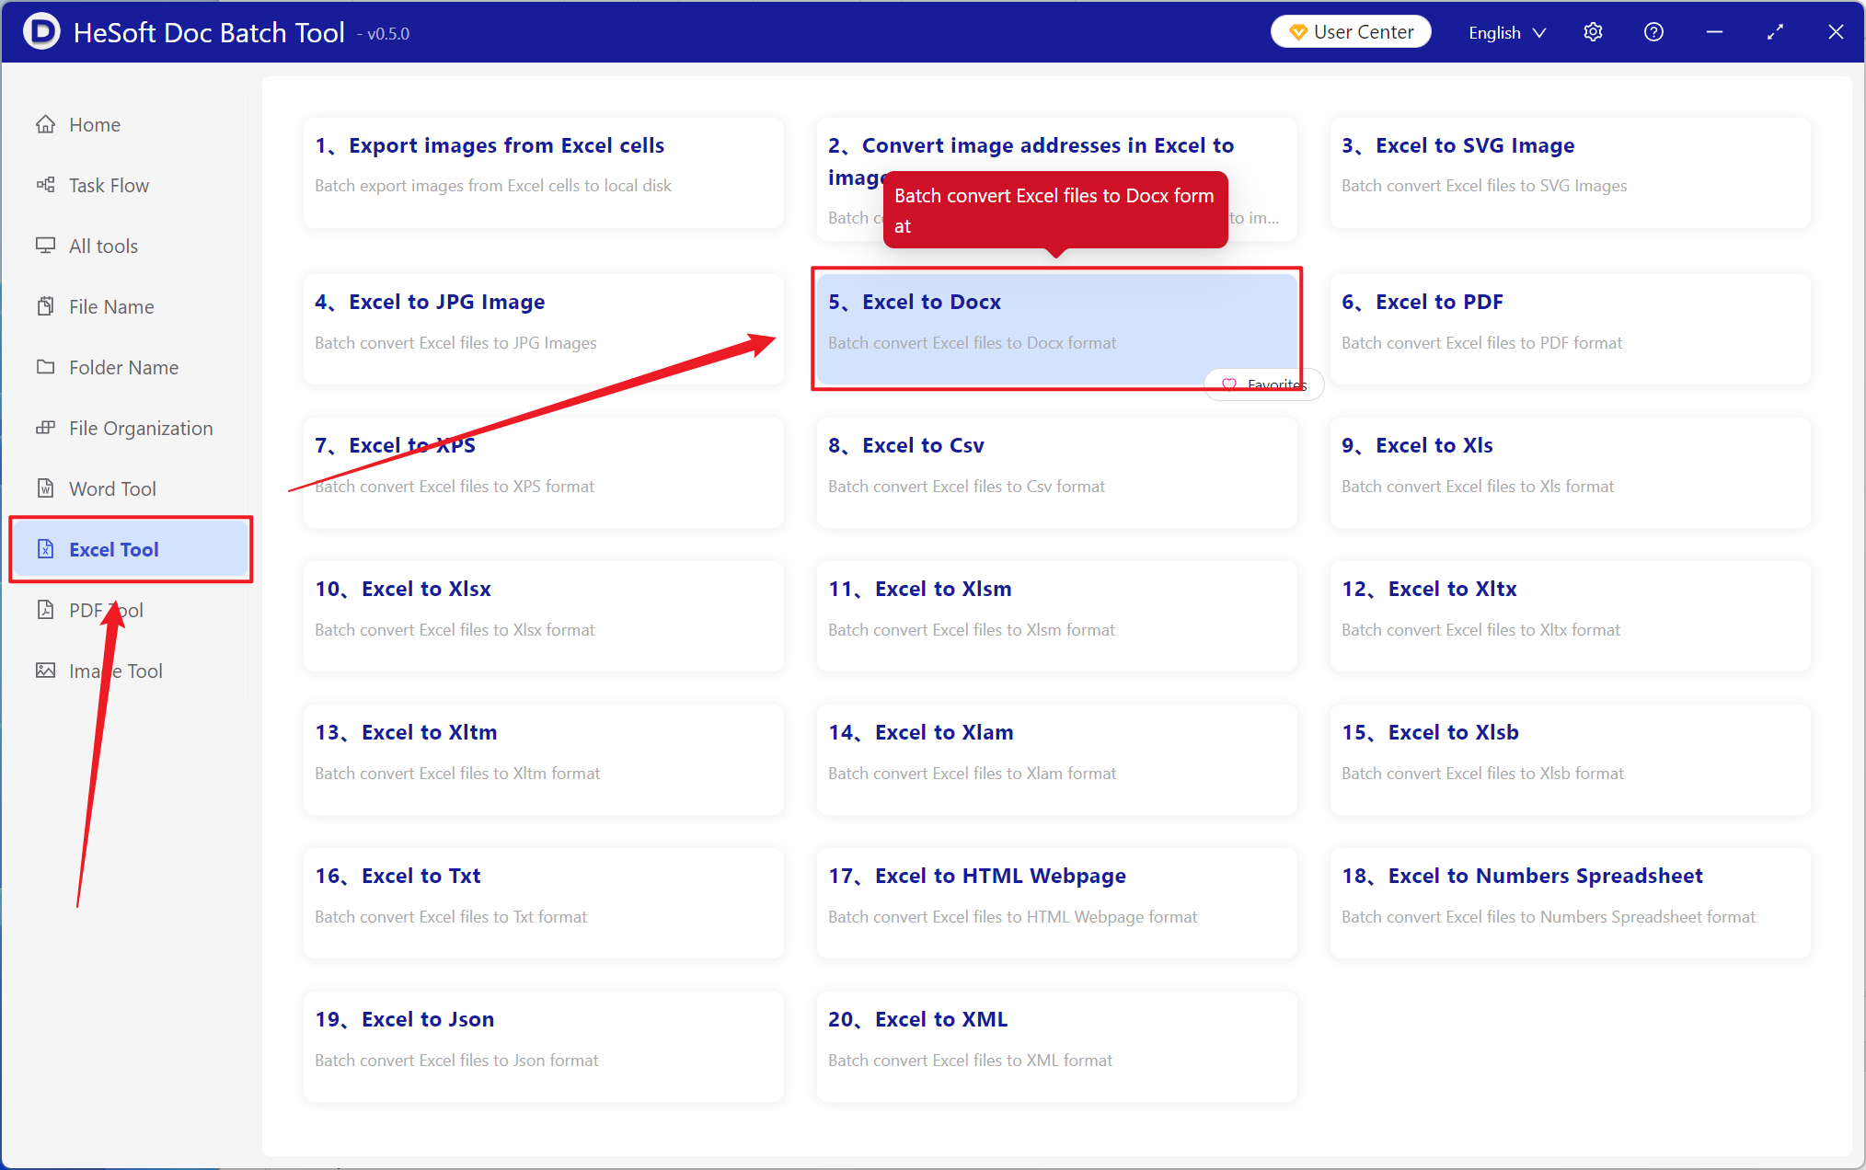Image resolution: width=1866 pixels, height=1170 pixels.
Task: Click the File Name sidebar icon
Action: pyautogui.click(x=45, y=306)
